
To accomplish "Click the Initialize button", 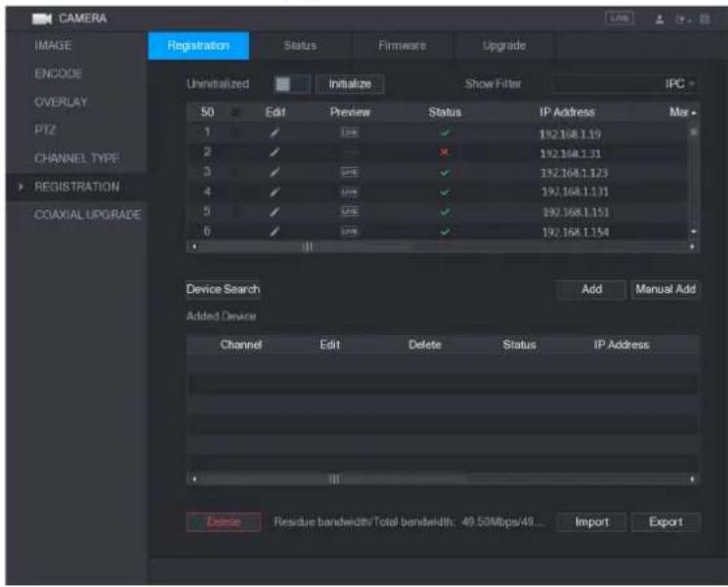I will tap(350, 84).
